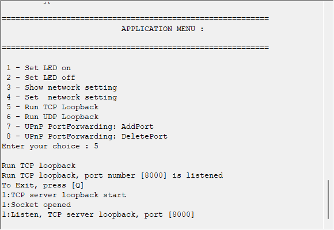Click line '3 - Show network setting'

click(x=62, y=87)
